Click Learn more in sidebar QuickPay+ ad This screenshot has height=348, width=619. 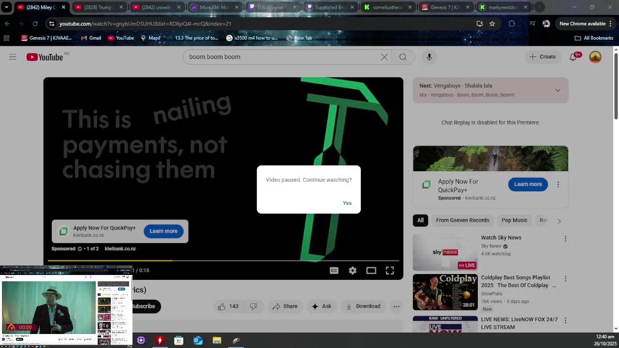tap(528, 184)
